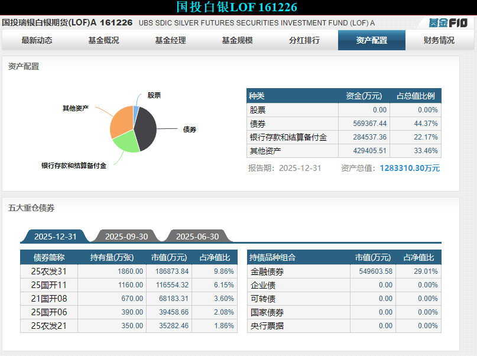The width and height of the screenshot is (477, 356).
Task: Click the 国投白银LOF 161226 title bar
Action: (x=236, y=7)
